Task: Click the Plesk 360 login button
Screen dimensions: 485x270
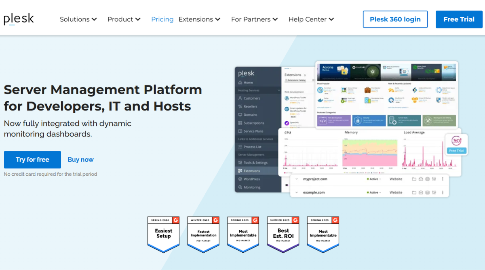Action: pyautogui.click(x=395, y=19)
